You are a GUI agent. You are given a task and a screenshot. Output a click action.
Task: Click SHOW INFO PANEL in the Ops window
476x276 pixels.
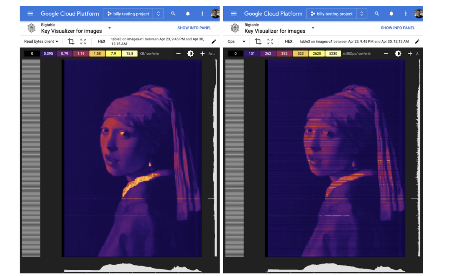pyautogui.click(x=397, y=28)
